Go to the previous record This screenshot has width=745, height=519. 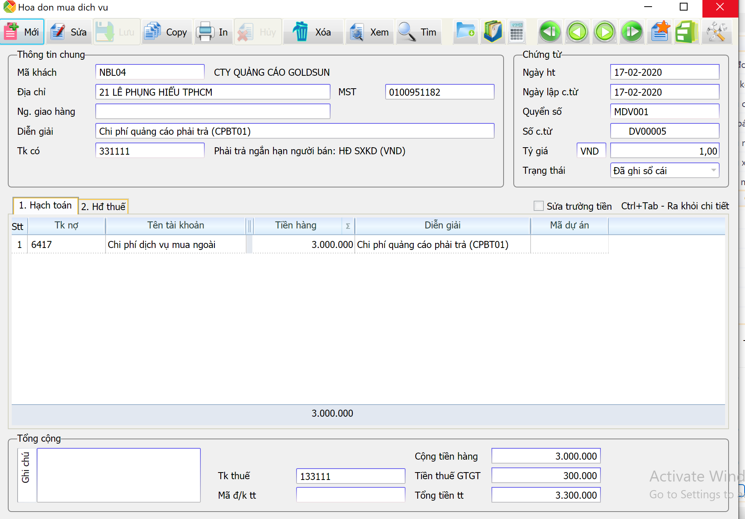click(577, 32)
